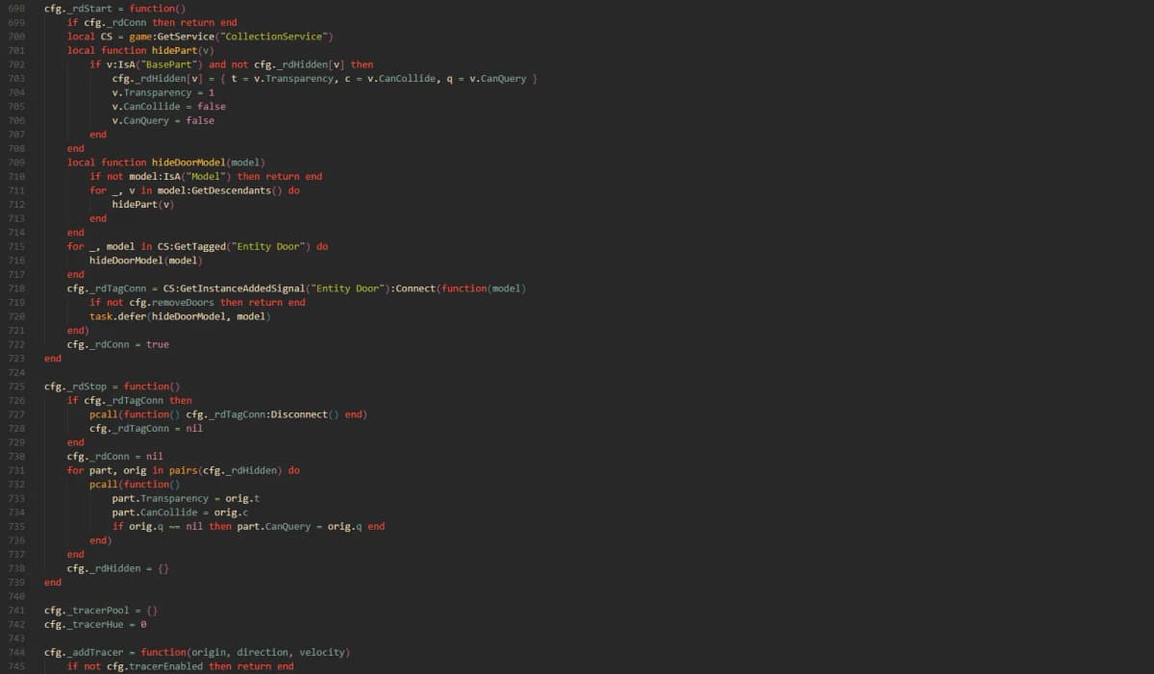Click "cfg.removeDoors" on line 719

click(174, 302)
